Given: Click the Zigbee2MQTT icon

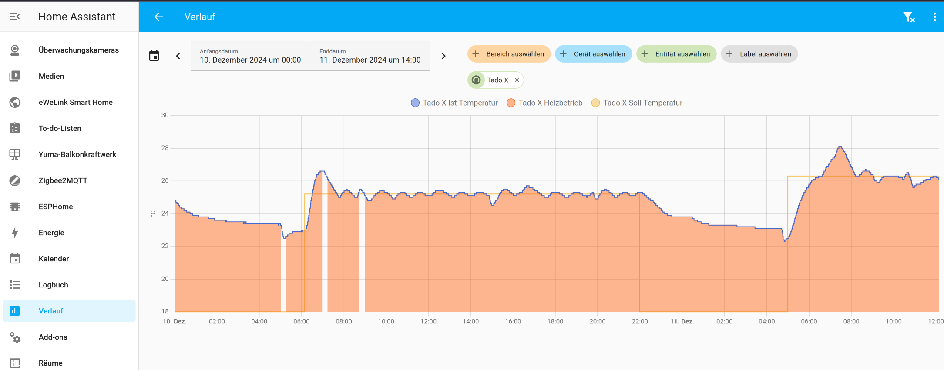Looking at the screenshot, I should 15,180.
